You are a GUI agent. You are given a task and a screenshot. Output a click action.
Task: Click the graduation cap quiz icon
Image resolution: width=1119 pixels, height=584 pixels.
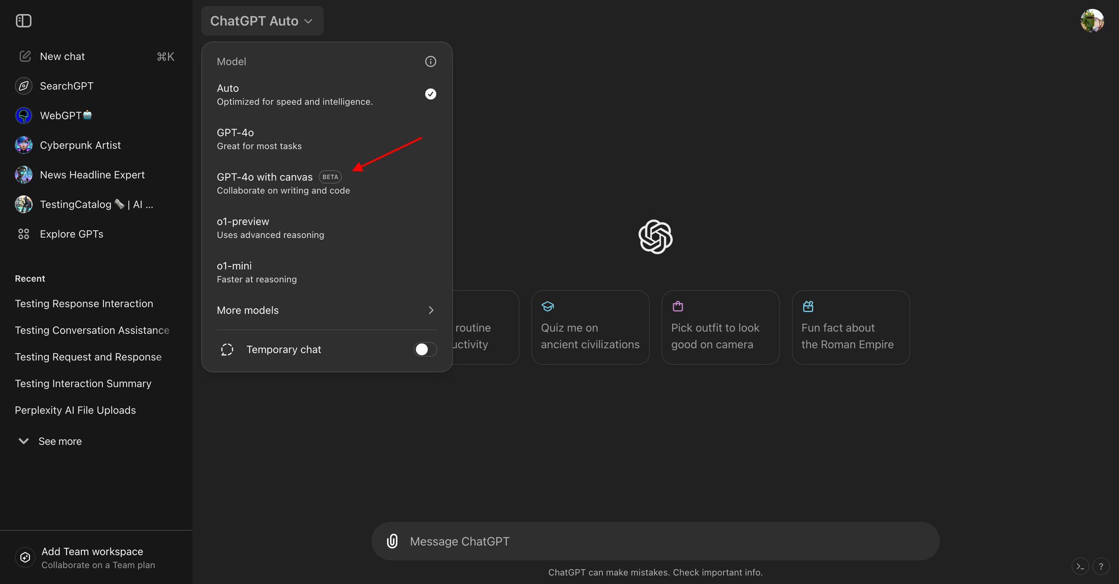(x=547, y=306)
